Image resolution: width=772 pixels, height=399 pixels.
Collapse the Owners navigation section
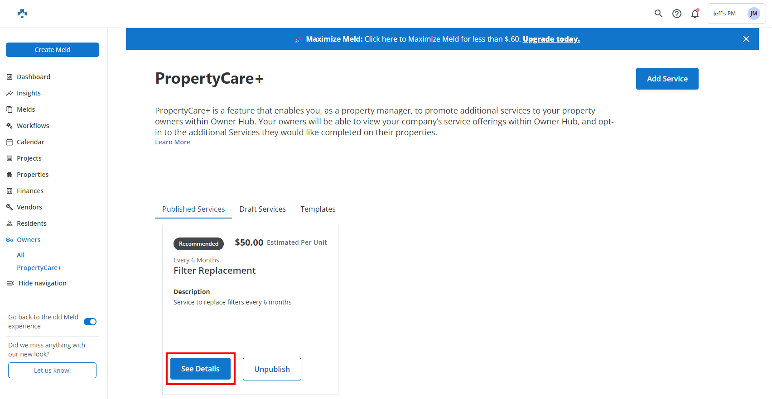(x=29, y=240)
